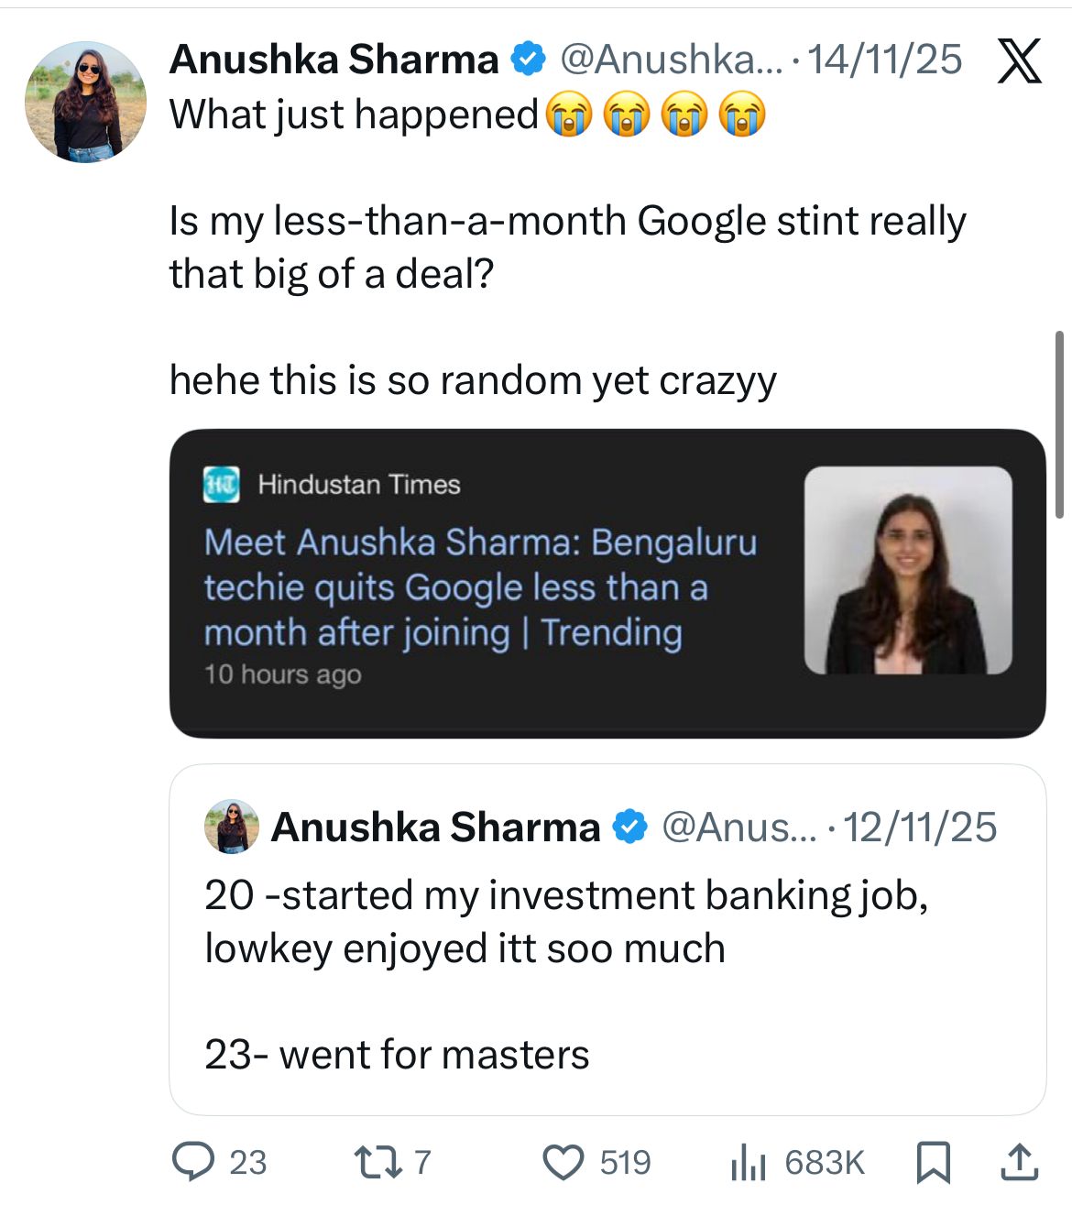This screenshot has height=1216, width=1072.
Task: Click the Hindustan Times source name
Action: [x=359, y=484]
